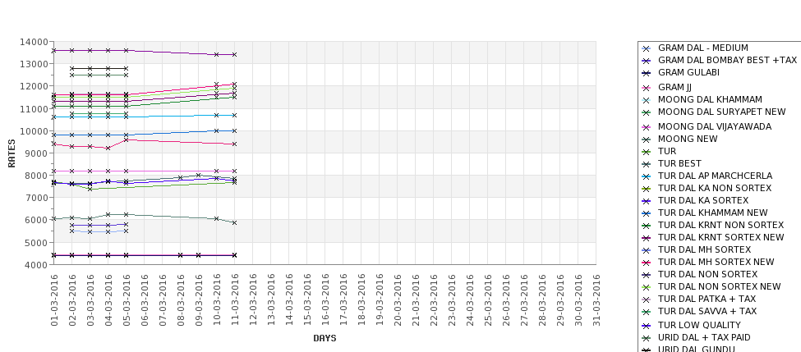The image size is (801, 352).
Task: Click the marker icon beside TUR DAL KA SORTEX
Action: [647, 201]
